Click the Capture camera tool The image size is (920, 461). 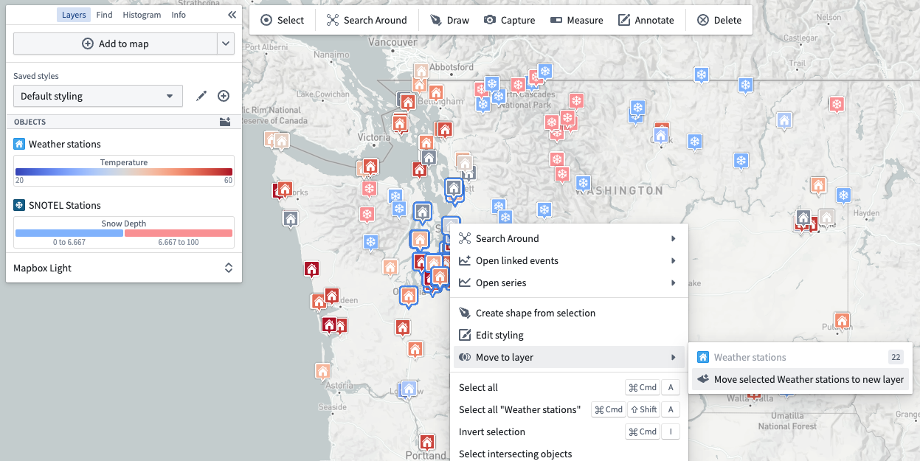tap(509, 20)
